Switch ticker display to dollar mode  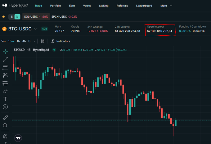coord(12,17)
